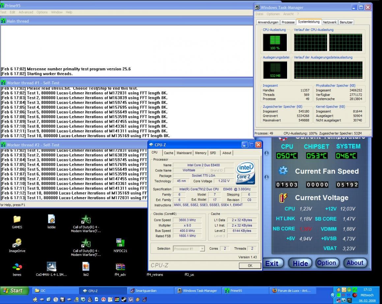Open the Ansicht menu in Task-Manager
Viewport: 382px width, 304px height.
pyautogui.click(x=288, y=14)
